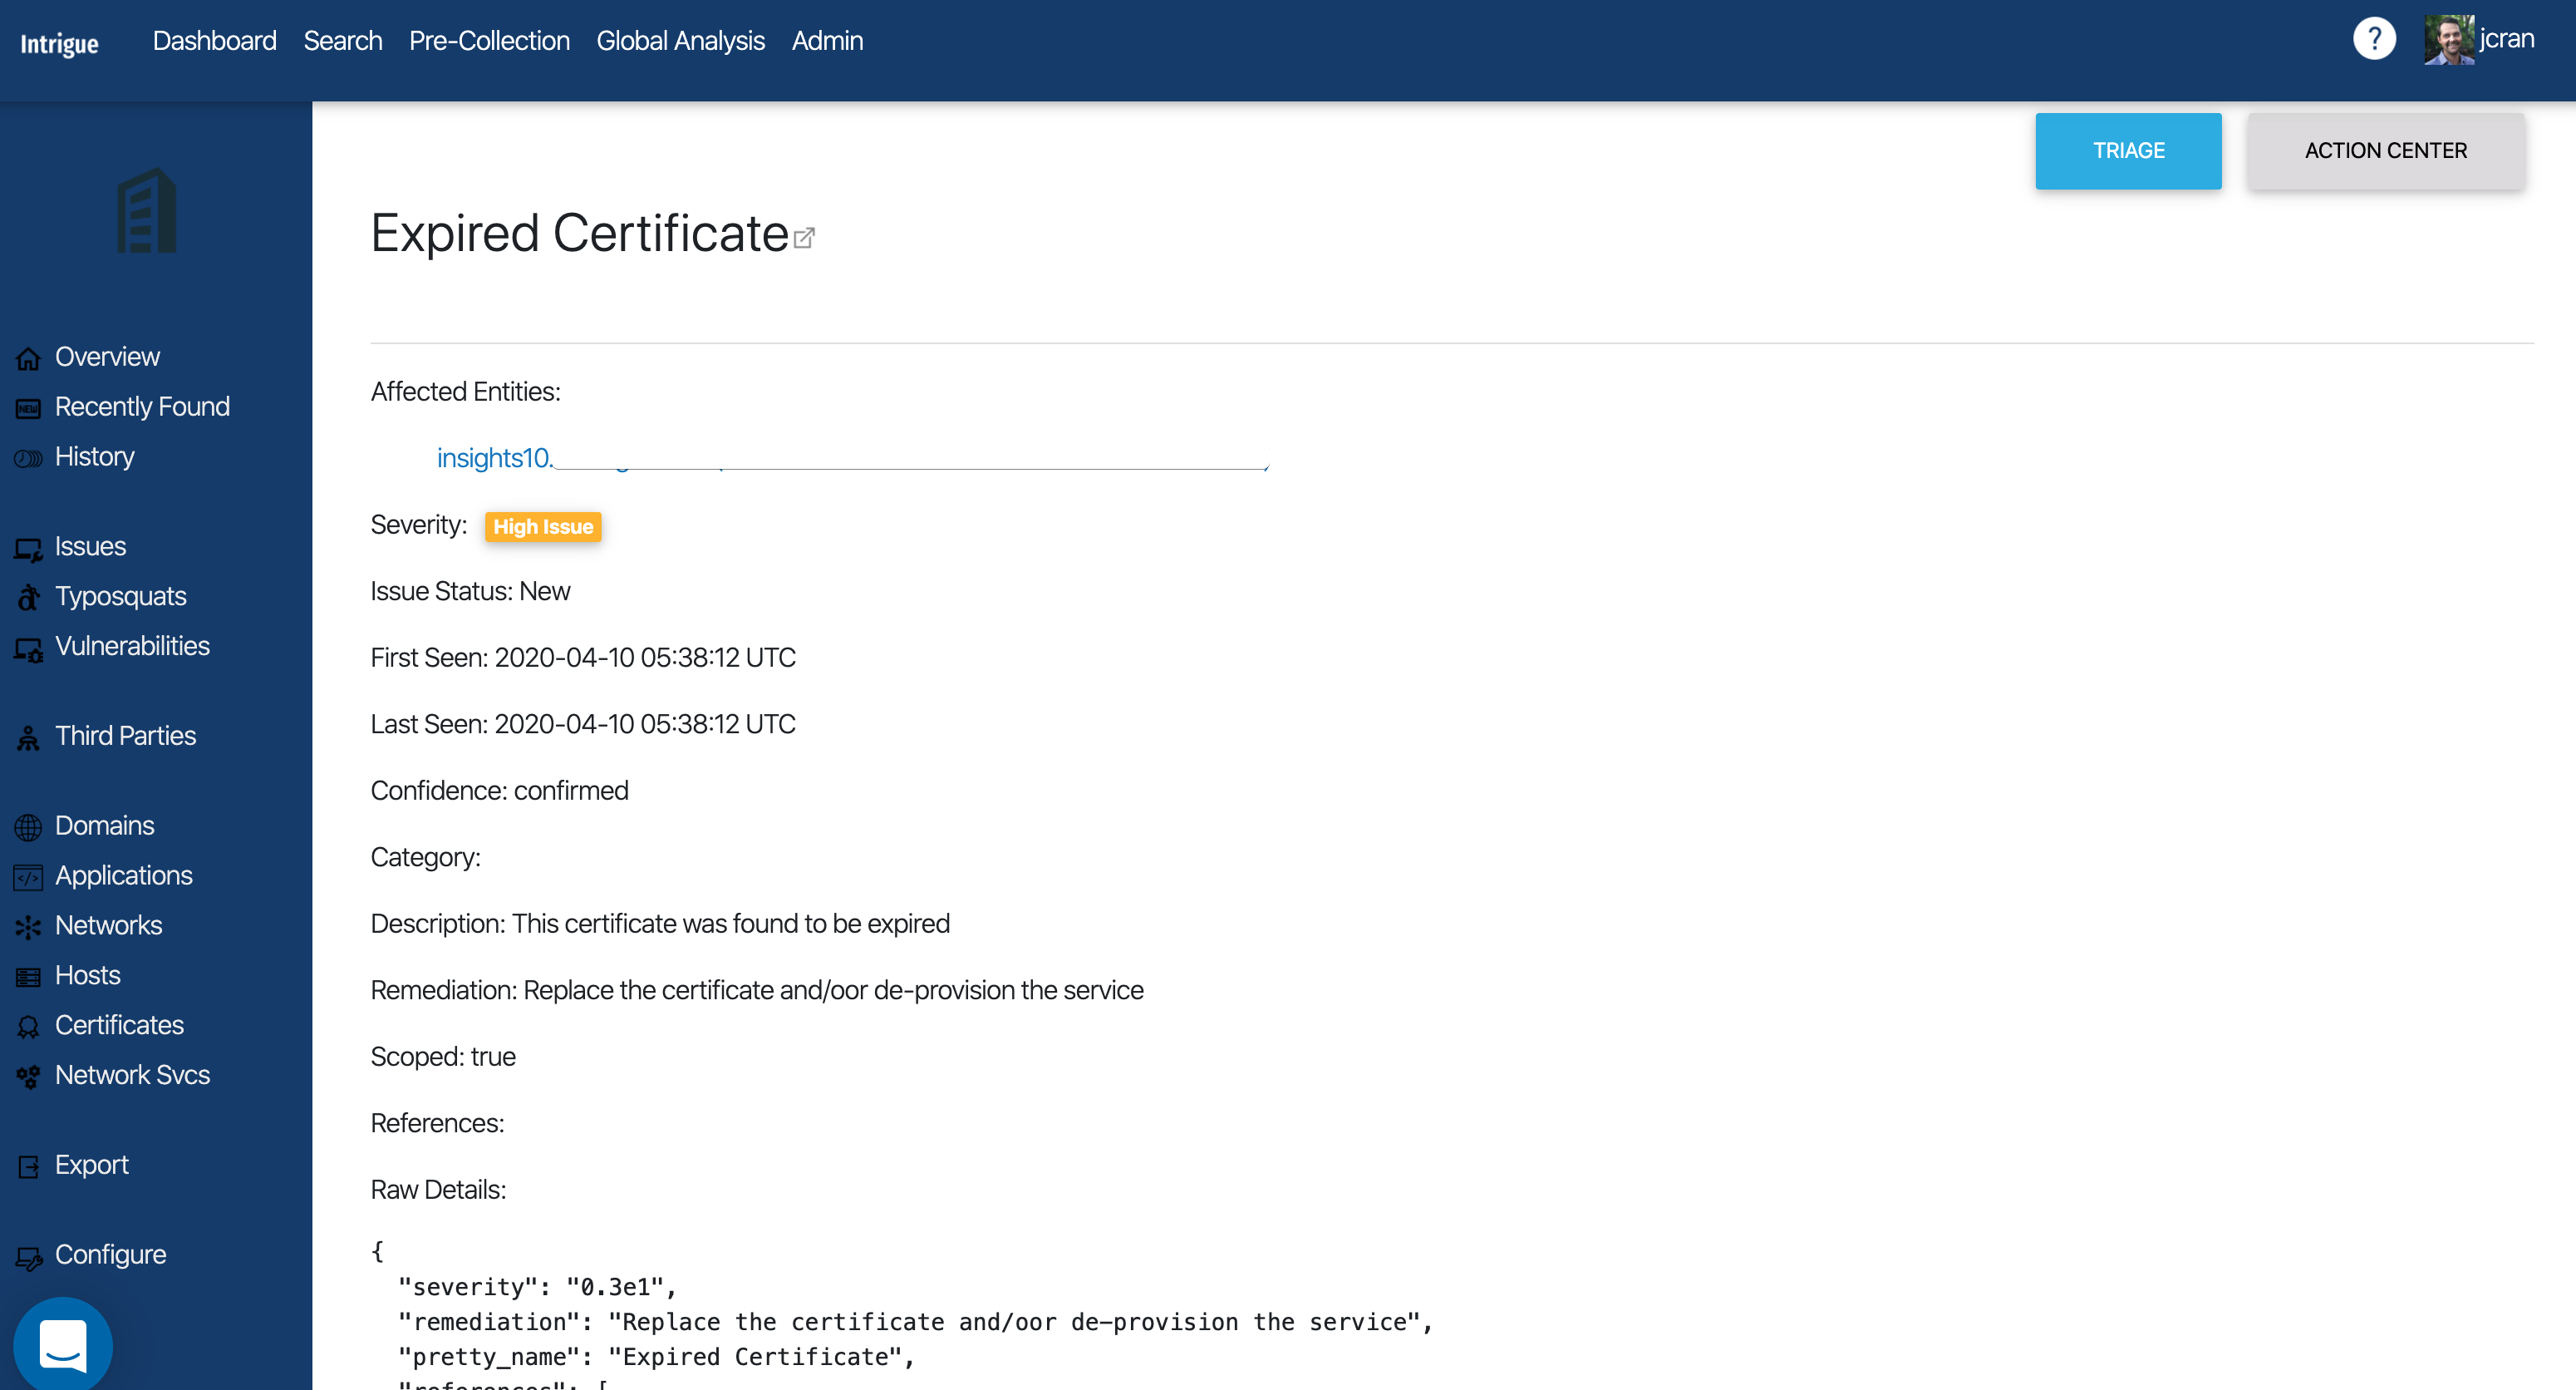Go to Export in sidebar
This screenshot has height=1390, width=2576.
tap(91, 1165)
